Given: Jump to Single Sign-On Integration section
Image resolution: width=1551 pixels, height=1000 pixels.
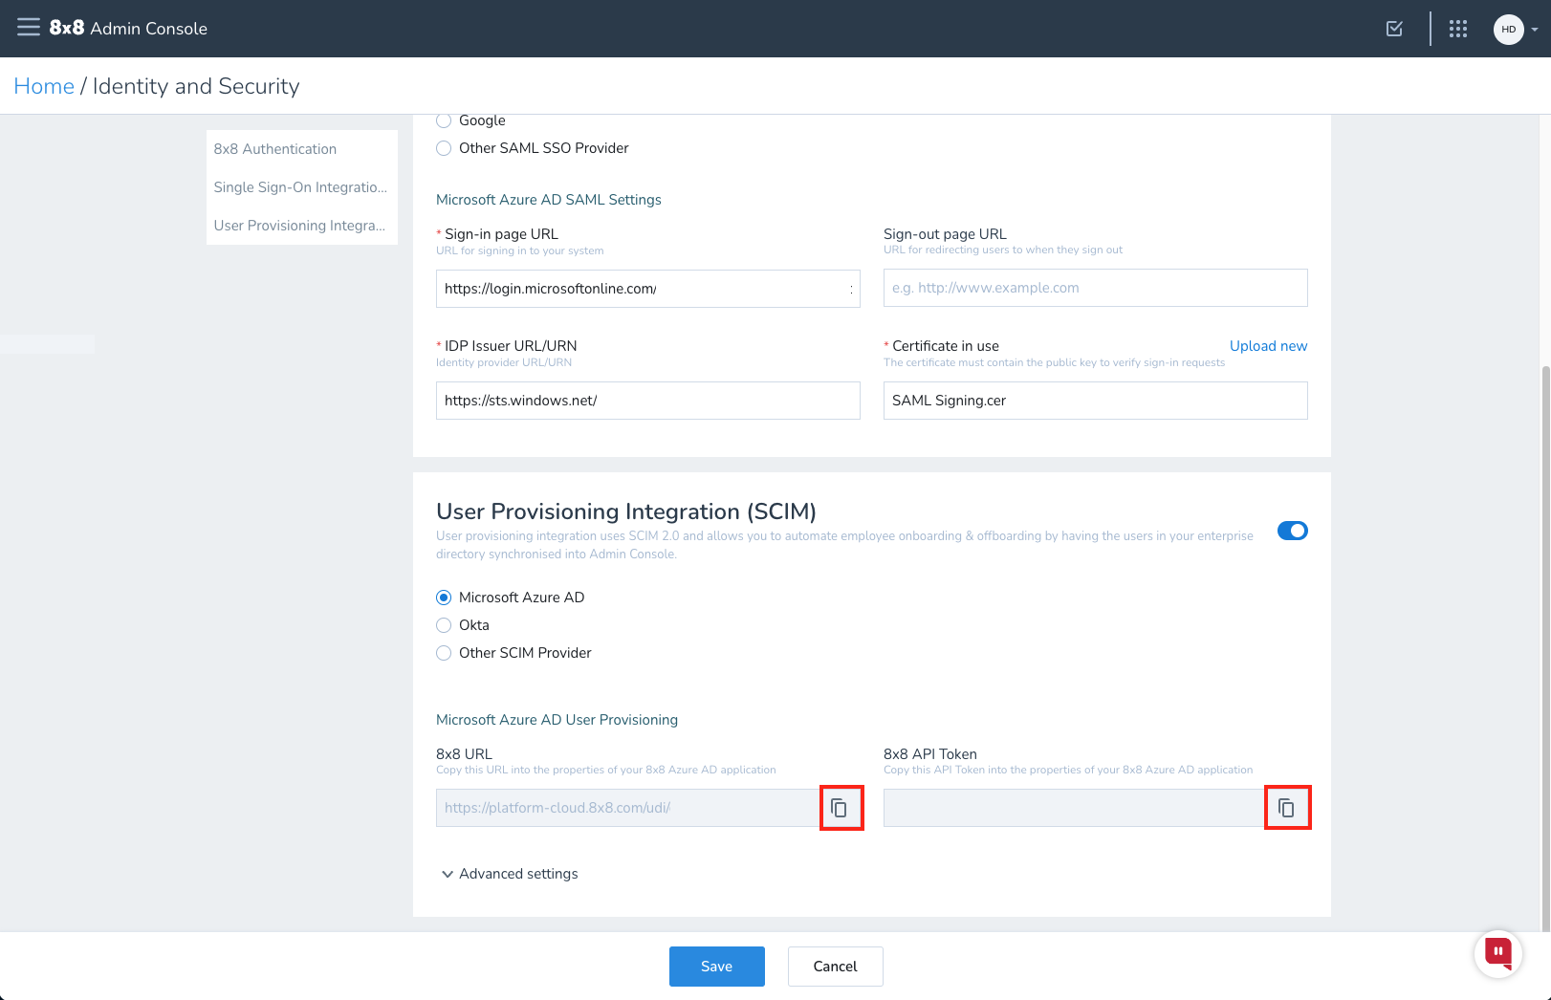Looking at the screenshot, I should coord(301,187).
